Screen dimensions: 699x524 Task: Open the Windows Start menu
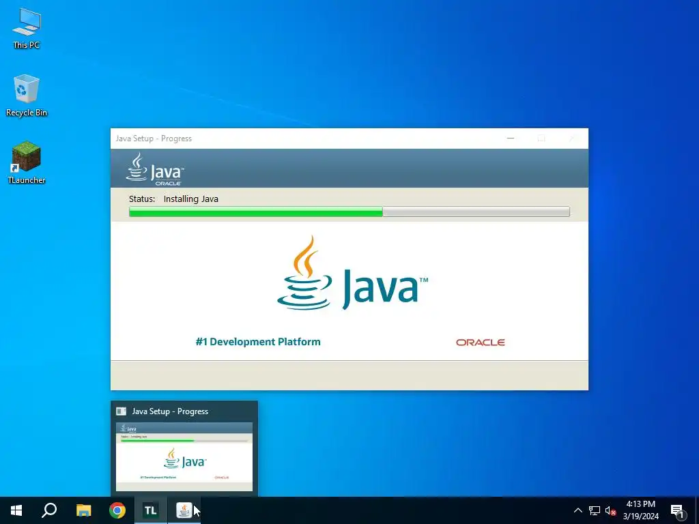pyautogui.click(x=16, y=510)
